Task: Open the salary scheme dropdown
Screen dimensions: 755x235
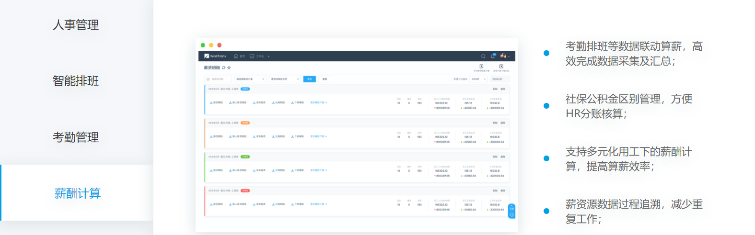Action: click(x=250, y=79)
